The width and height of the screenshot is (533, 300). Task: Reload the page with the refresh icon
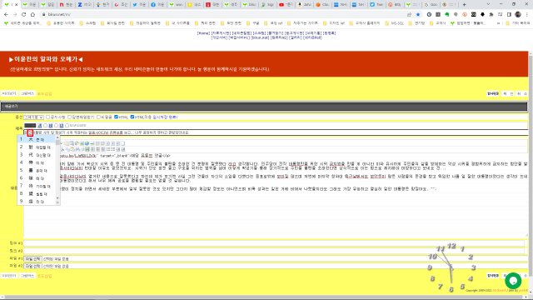tap(24, 15)
